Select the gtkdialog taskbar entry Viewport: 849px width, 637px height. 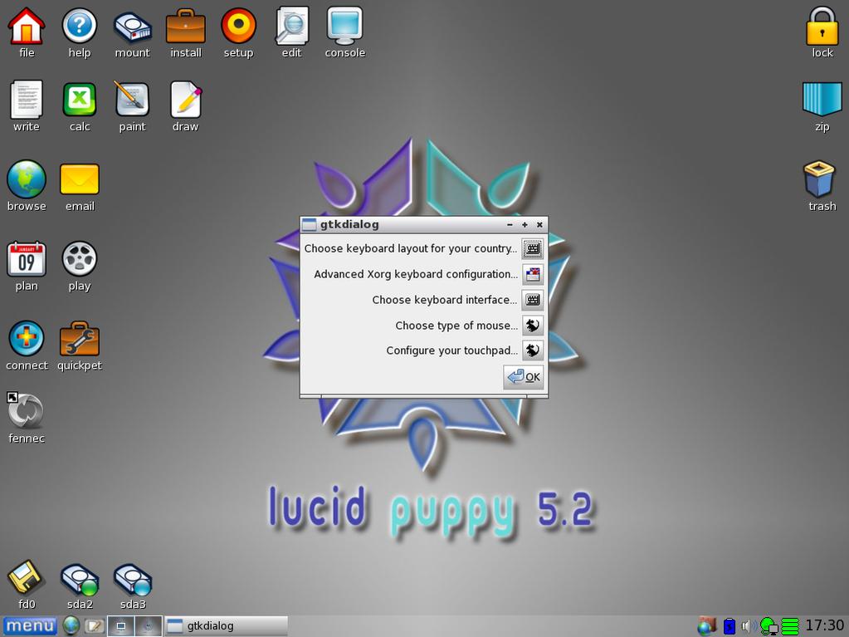pos(227,626)
